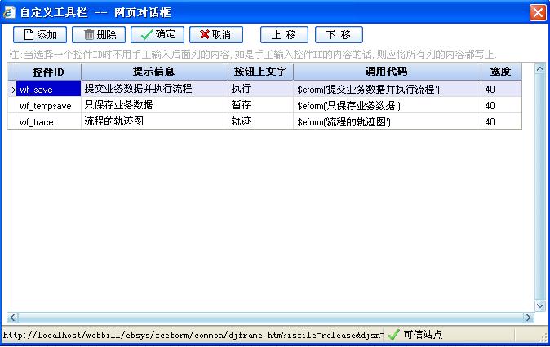
Task: Click the 添加 (Add) button
Action: (x=40, y=35)
